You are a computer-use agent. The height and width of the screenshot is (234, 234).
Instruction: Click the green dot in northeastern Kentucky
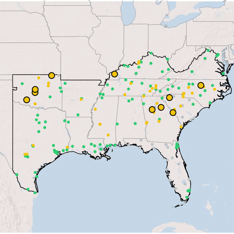coord(167,59)
